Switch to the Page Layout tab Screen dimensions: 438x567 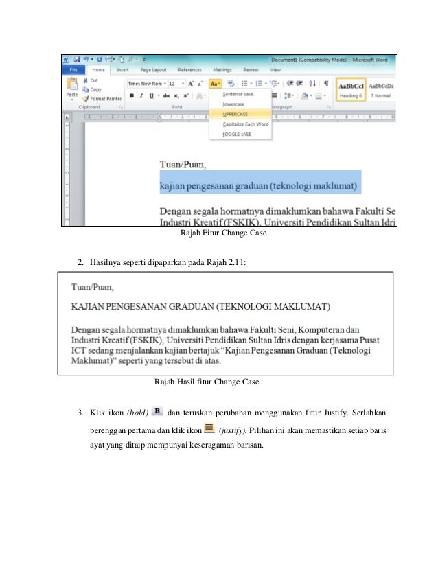point(153,70)
